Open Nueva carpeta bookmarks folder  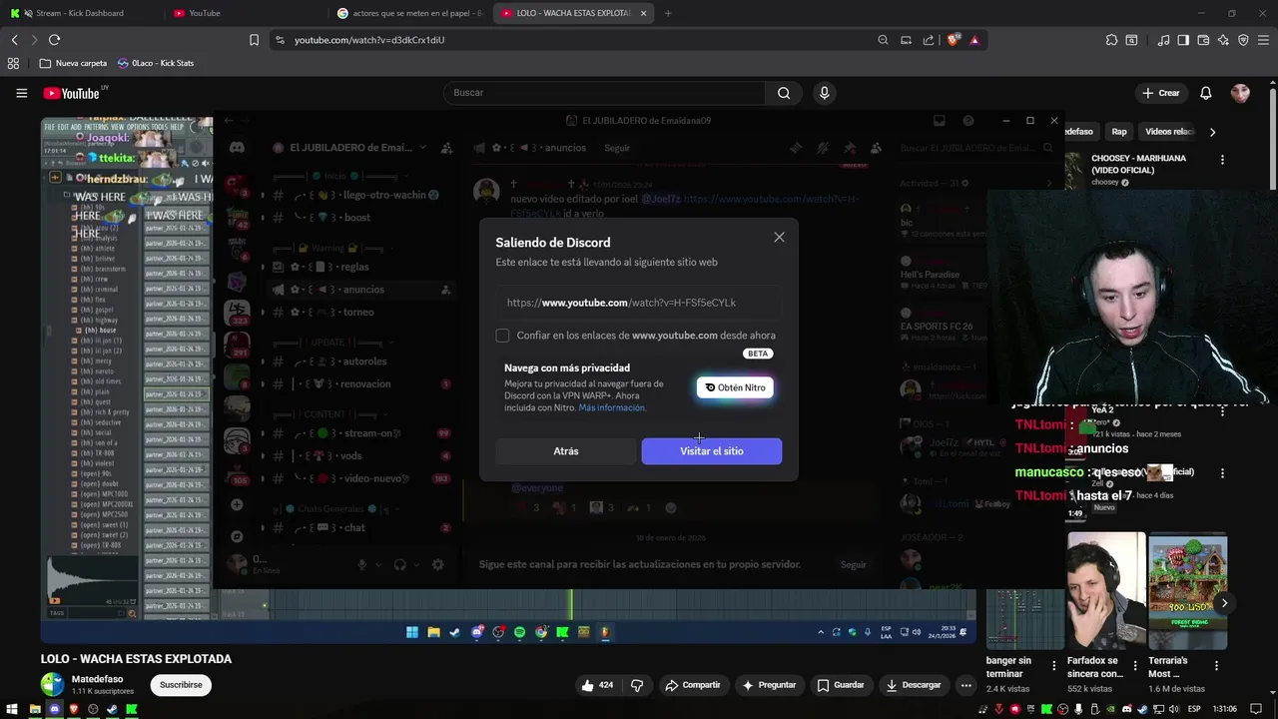[x=73, y=63]
